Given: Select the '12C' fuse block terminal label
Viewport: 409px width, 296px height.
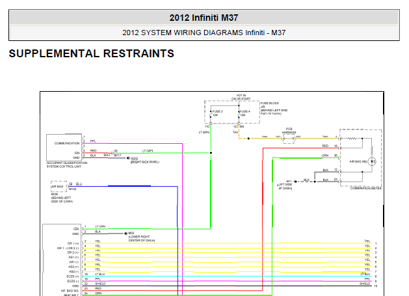Looking at the screenshot, I should 235,127.
